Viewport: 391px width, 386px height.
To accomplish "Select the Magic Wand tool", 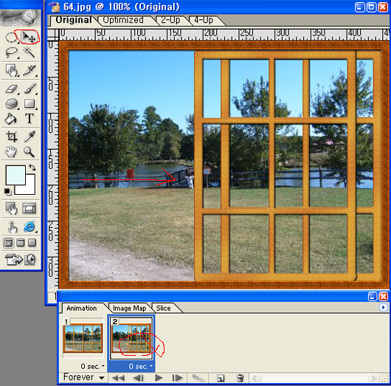I will 30,52.
